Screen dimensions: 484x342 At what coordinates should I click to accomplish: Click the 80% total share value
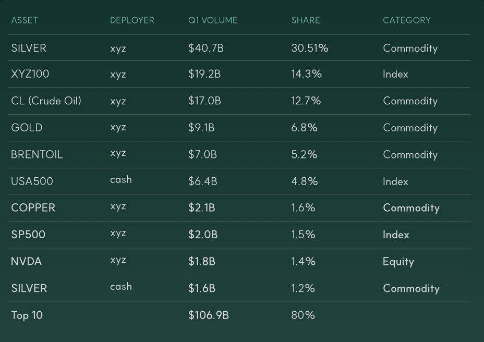coord(303,315)
